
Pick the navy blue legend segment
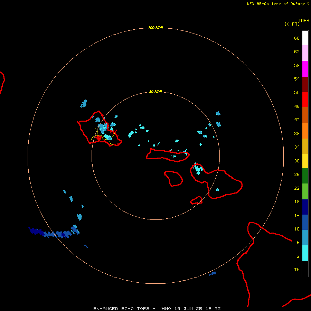coord(305,207)
